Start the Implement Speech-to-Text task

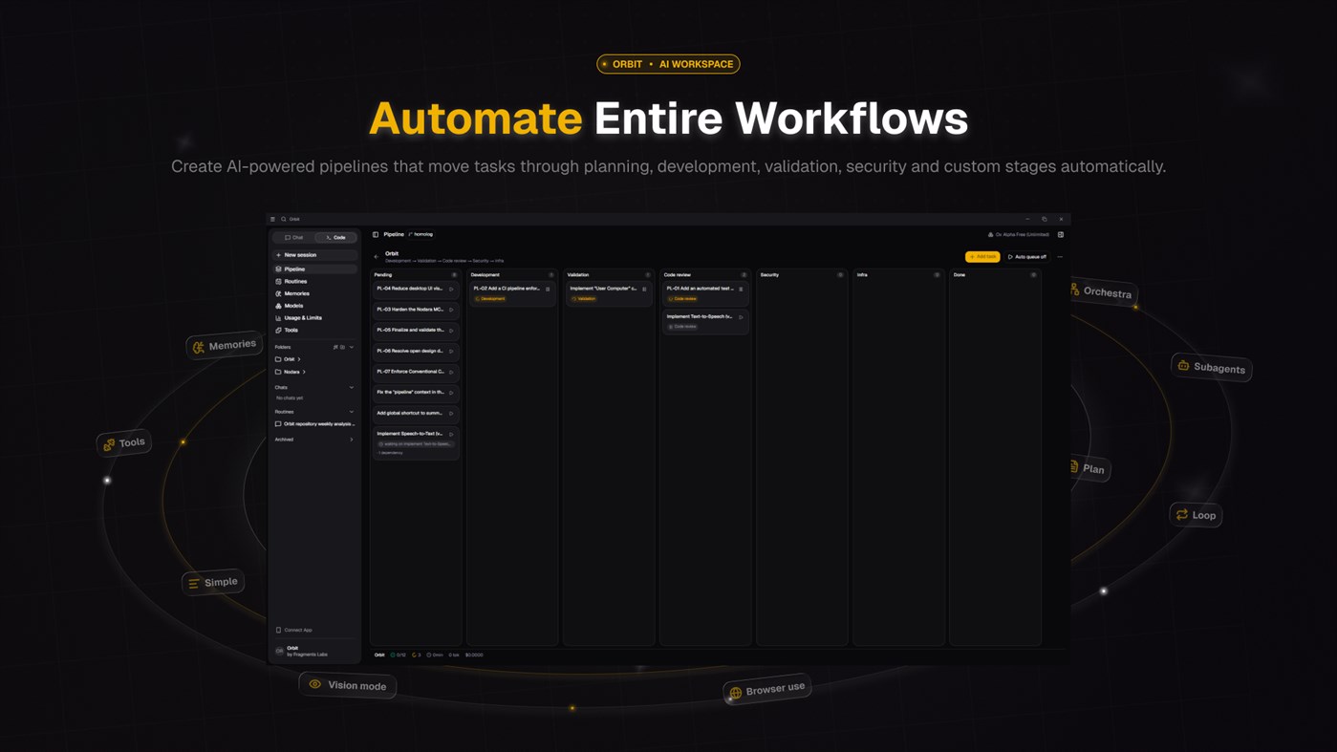(x=451, y=434)
